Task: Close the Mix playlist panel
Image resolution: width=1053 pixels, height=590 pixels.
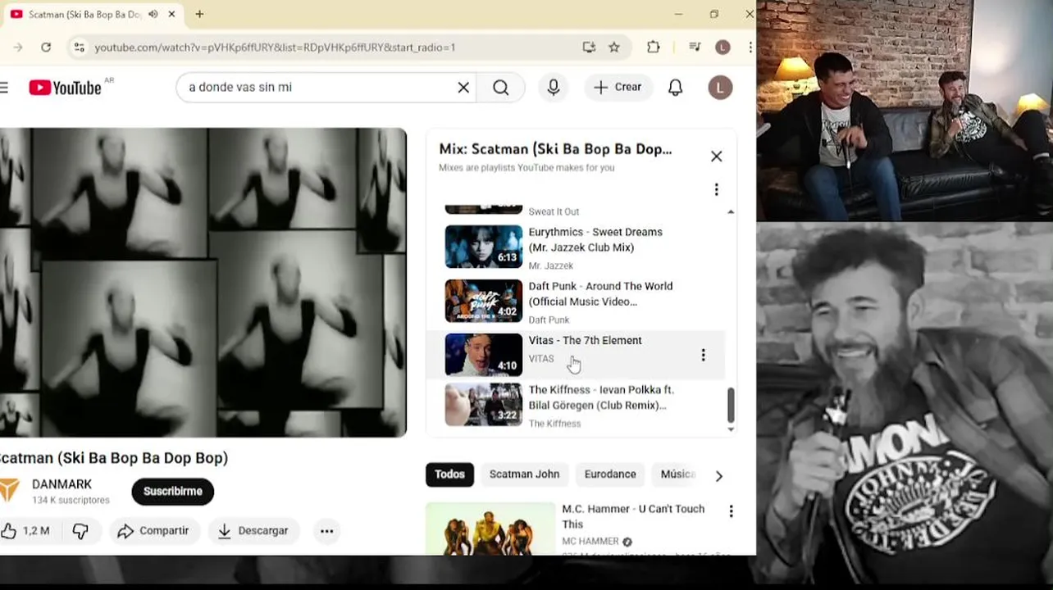Action: [x=717, y=156]
